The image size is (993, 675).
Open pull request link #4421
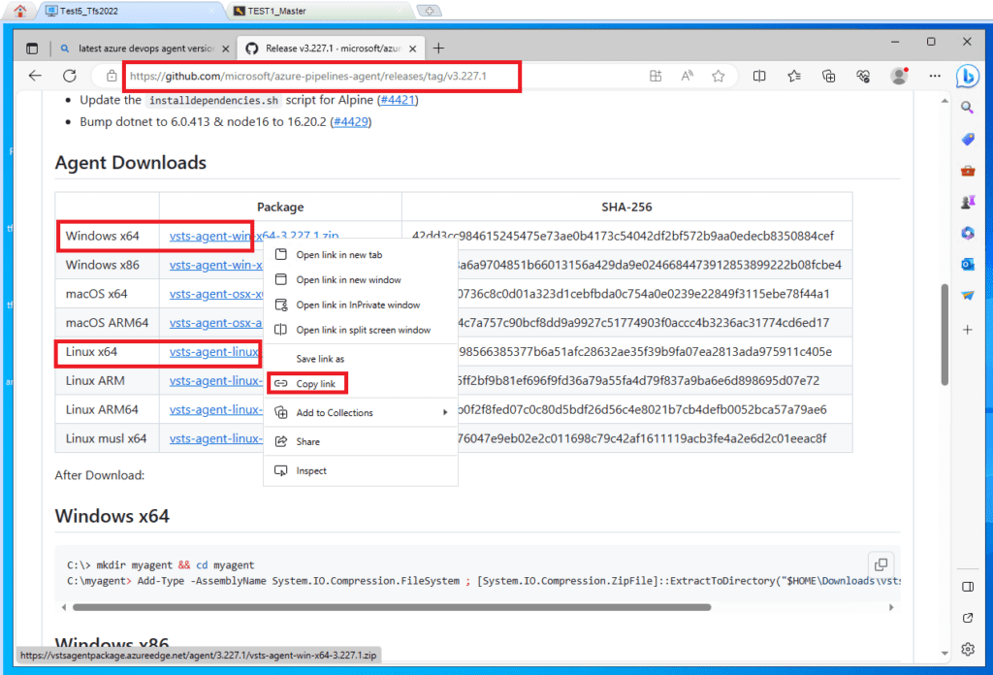[x=397, y=100]
